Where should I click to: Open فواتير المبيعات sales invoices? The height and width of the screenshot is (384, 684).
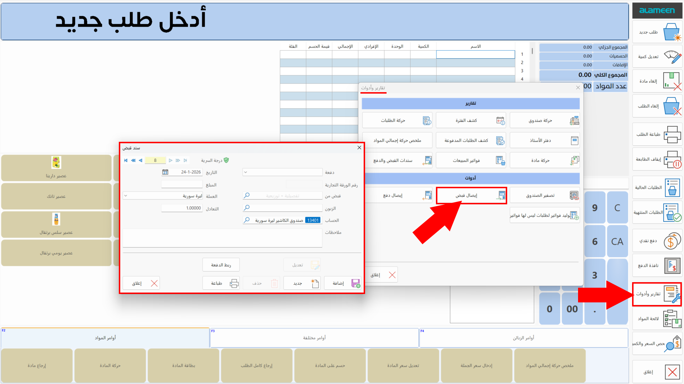point(471,160)
